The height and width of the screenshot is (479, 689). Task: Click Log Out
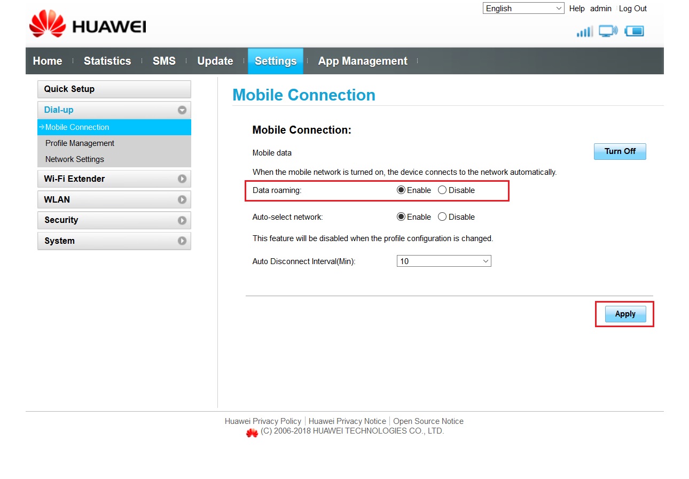tap(633, 9)
